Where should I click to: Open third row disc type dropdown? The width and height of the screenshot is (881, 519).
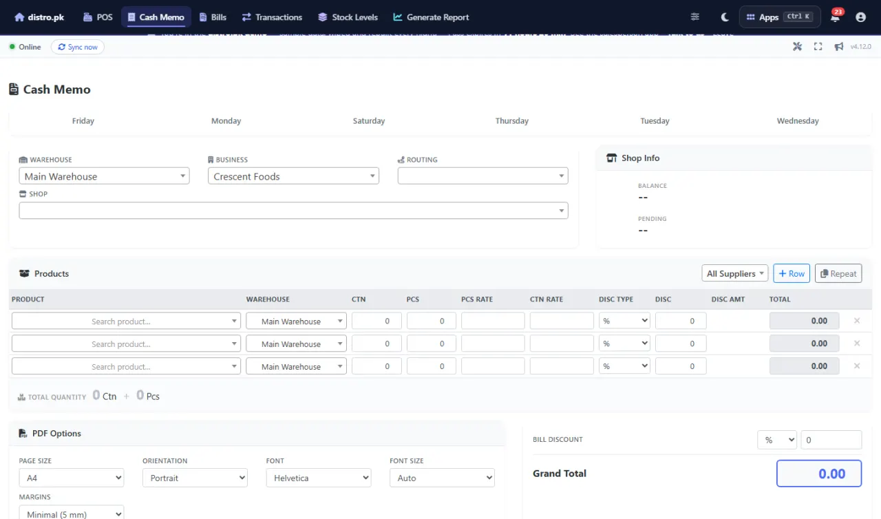[x=624, y=366]
